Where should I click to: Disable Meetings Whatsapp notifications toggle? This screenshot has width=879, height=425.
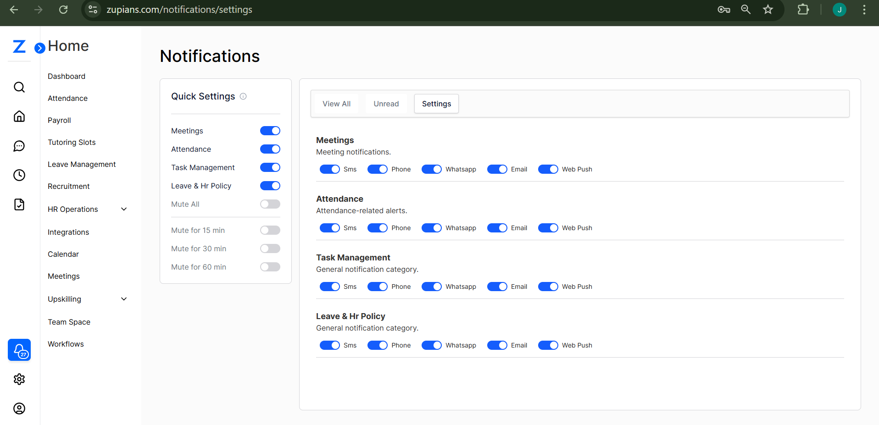pyautogui.click(x=431, y=169)
